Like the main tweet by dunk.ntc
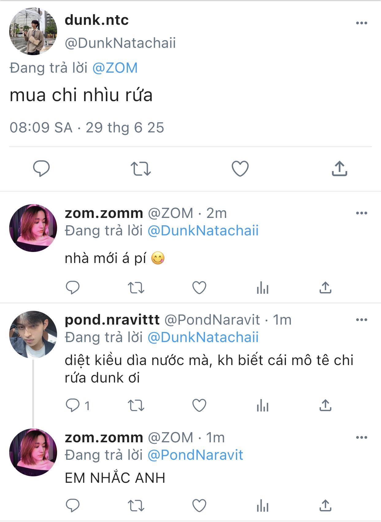 (240, 169)
